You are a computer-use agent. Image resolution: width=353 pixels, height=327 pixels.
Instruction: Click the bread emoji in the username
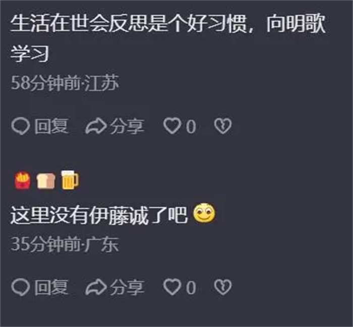coord(46,181)
